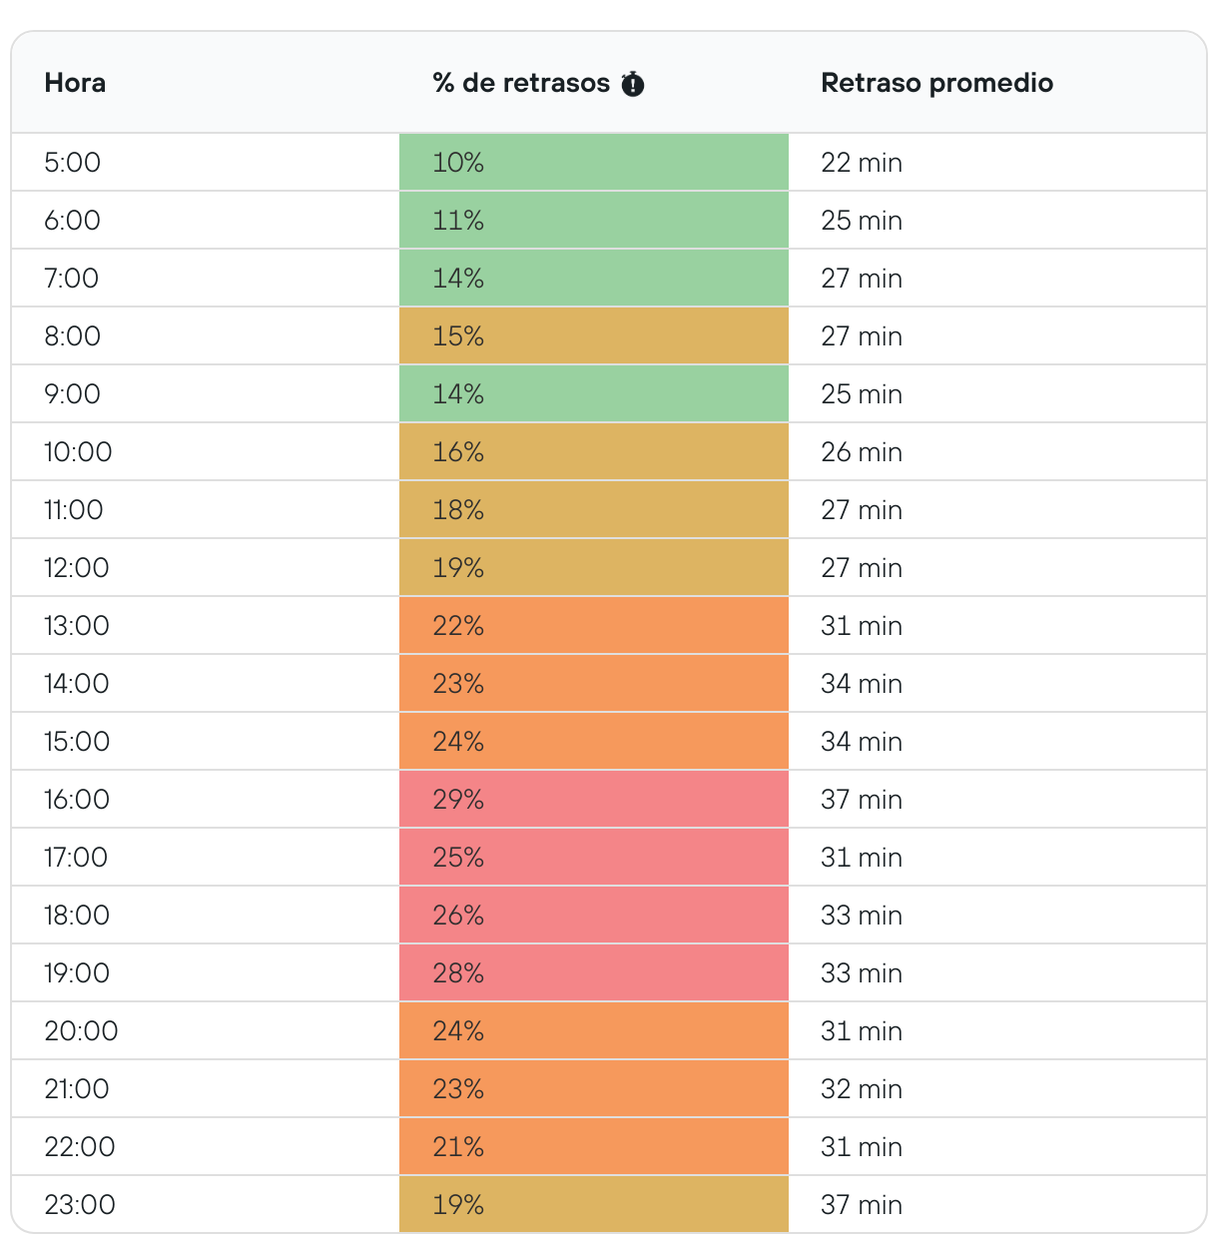This screenshot has height=1244, width=1218.
Task: Click the stopwatch icon beside % de retrasos
Action: point(632,84)
